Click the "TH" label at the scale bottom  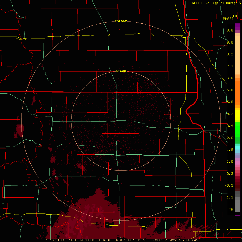coord(231,209)
